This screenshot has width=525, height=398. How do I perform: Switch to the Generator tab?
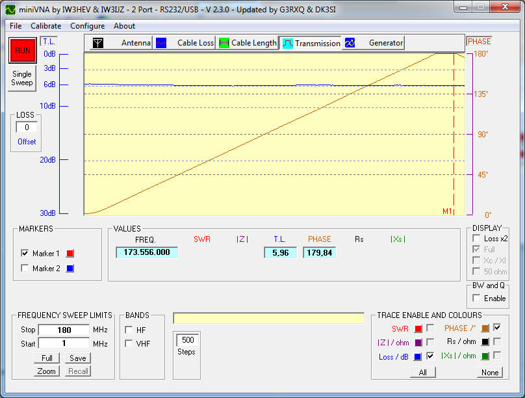tap(374, 43)
